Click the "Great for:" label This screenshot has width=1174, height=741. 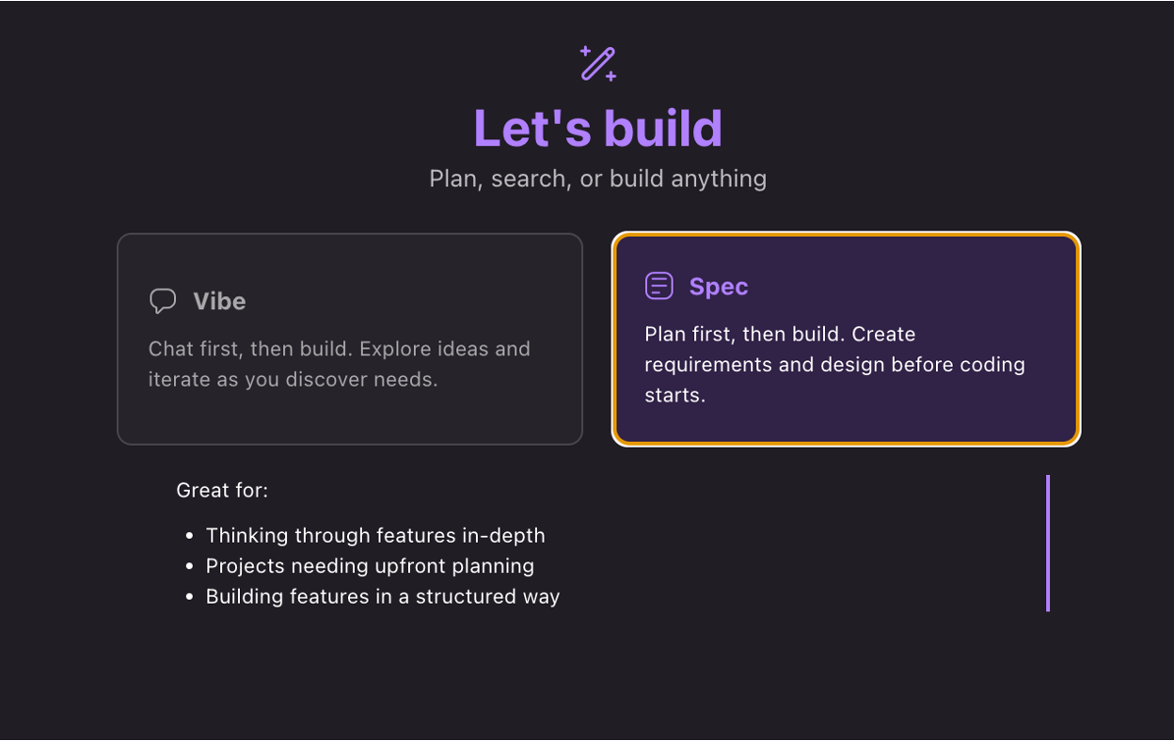coord(222,490)
